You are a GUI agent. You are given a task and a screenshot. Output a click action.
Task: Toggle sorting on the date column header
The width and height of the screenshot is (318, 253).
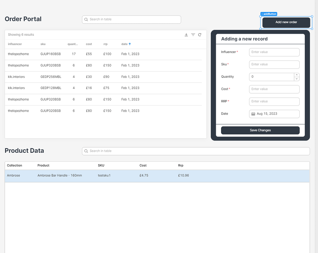tap(124, 44)
